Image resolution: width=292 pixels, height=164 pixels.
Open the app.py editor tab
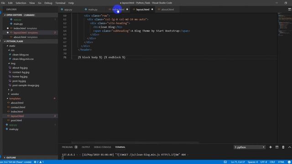(68, 10)
